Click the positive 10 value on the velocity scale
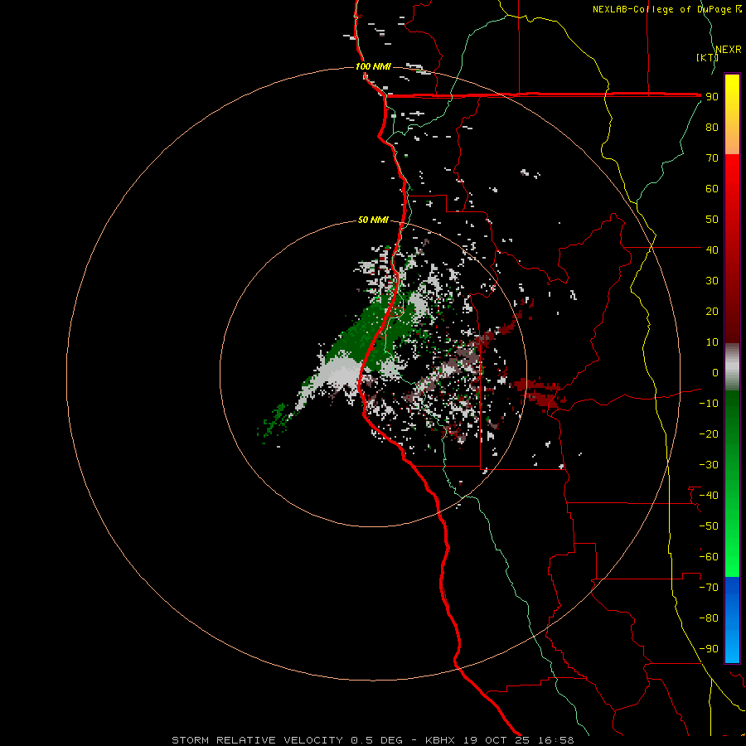The height and width of the screenshot is (746, 746). tap(712, 342)
